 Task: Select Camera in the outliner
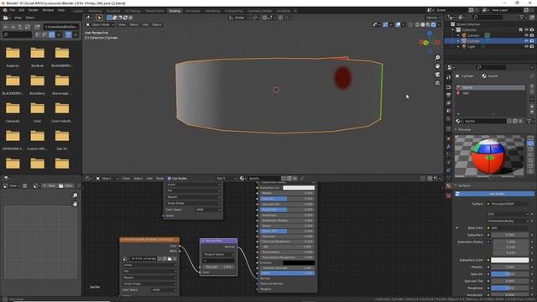473,35
